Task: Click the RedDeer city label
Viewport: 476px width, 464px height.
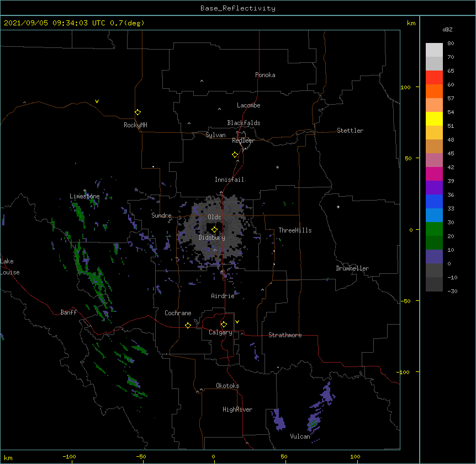Action: click(x=243, y=141)
